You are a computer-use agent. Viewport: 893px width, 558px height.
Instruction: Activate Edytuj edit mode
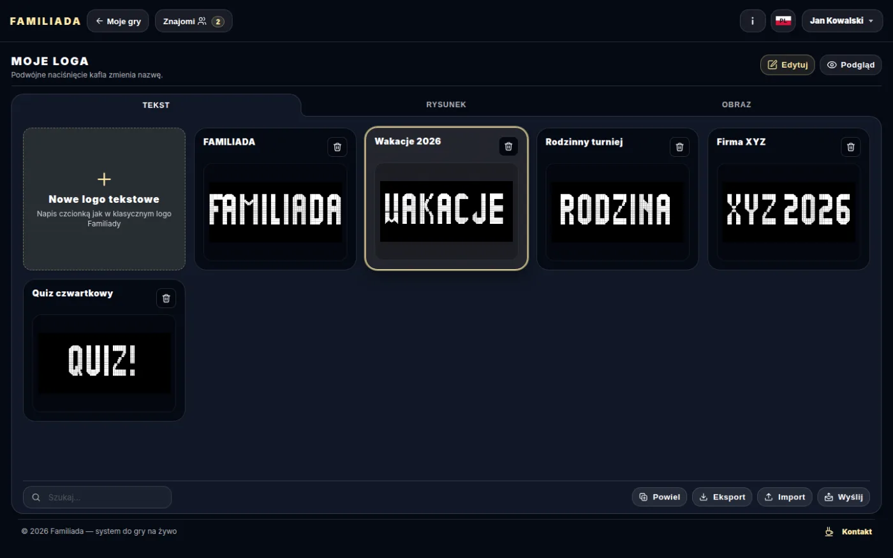click(787, 64)
